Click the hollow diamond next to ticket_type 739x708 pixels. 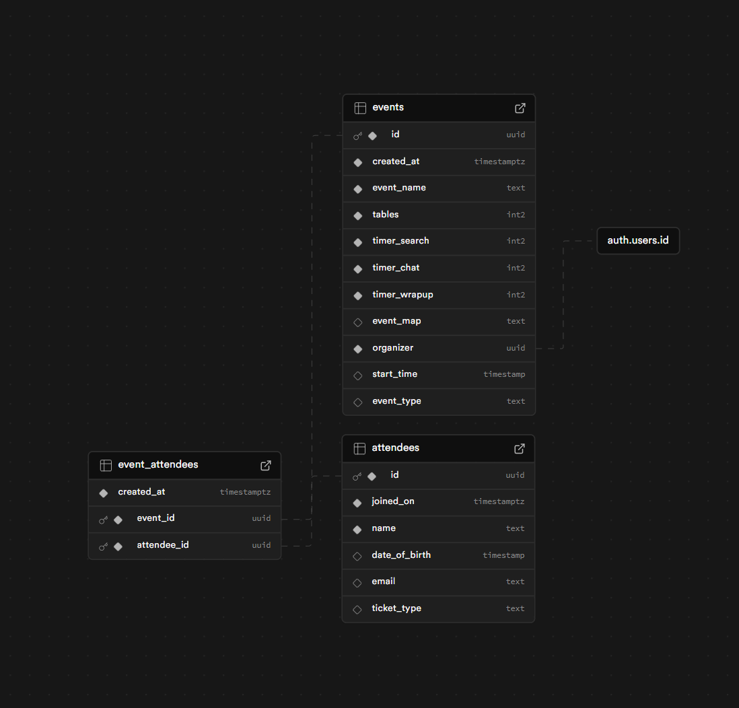click(x=357, y=610)
